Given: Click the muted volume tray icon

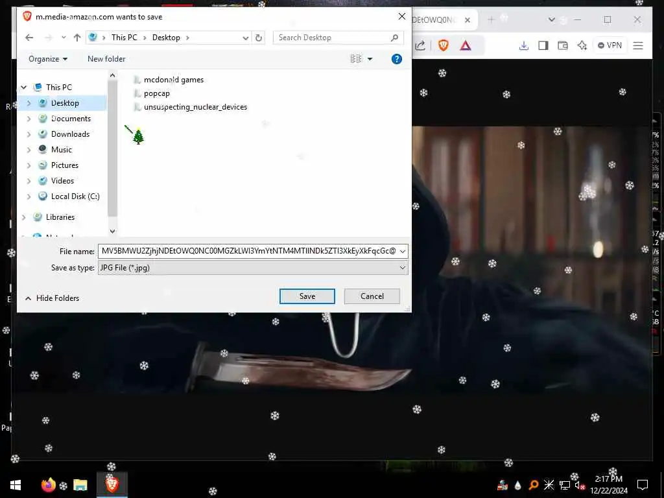Looking at the screenshot, I should click(580, 485).
